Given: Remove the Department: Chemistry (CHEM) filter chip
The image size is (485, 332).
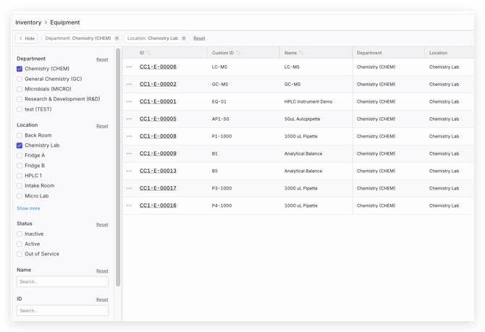Looking at the screenshot, I should tap(117, 38).
